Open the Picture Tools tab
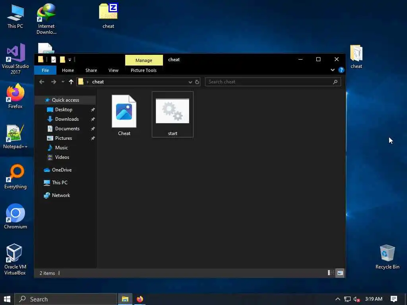Viewport: 407px width, 305px height. click(x=143, y=70)
